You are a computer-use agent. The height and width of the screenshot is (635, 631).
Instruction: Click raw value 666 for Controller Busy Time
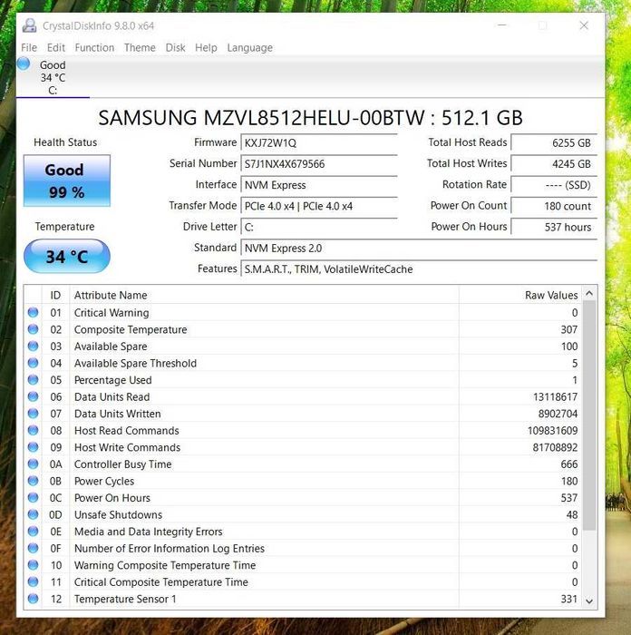569,464
